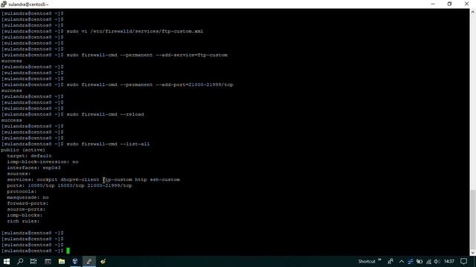Click the blue tray icon next to the chevron
Viewport: 476px width, 267px height.
pos(411,262)
